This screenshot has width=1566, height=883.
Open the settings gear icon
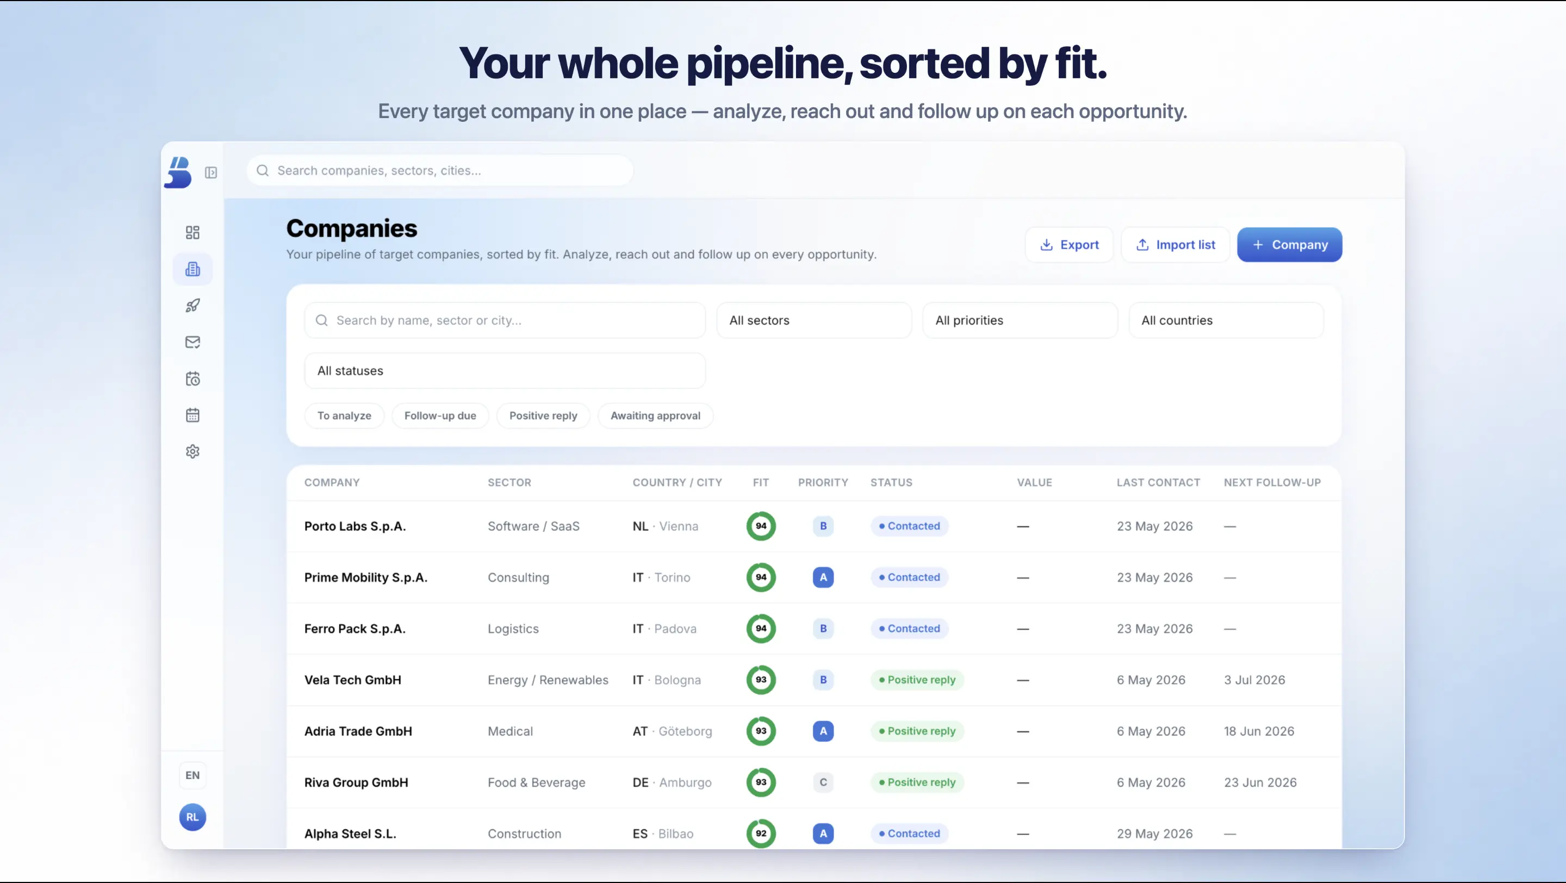pyautogui.click(x=192, y=451)
